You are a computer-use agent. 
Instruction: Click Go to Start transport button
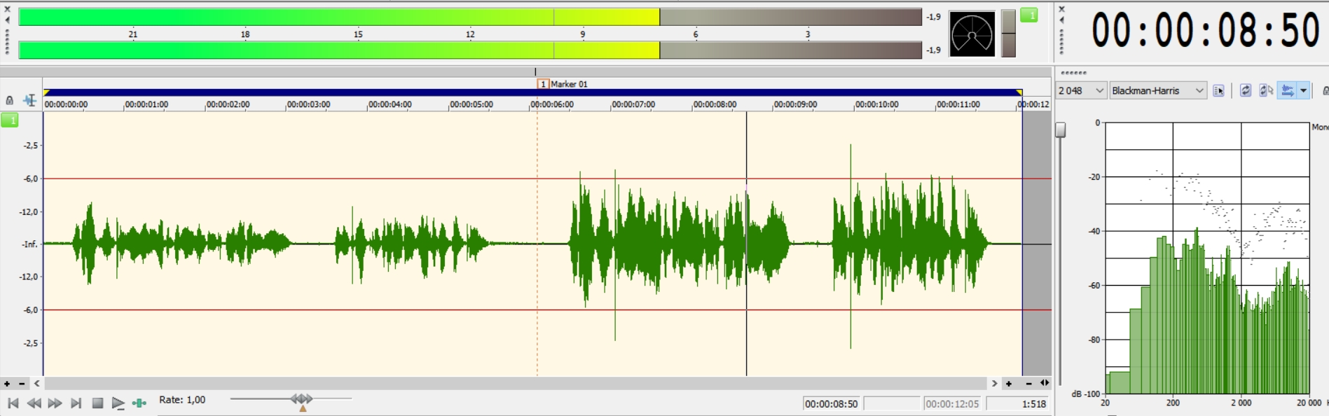tap(13, 403)
